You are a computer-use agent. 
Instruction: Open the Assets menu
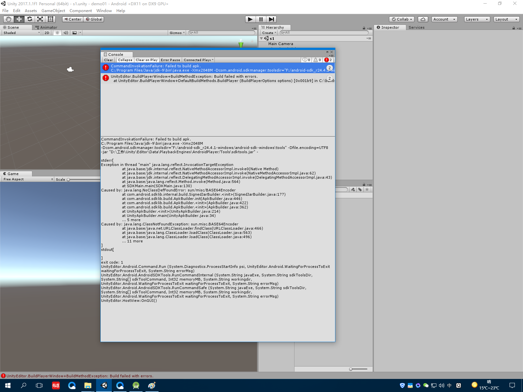[31, 10]
